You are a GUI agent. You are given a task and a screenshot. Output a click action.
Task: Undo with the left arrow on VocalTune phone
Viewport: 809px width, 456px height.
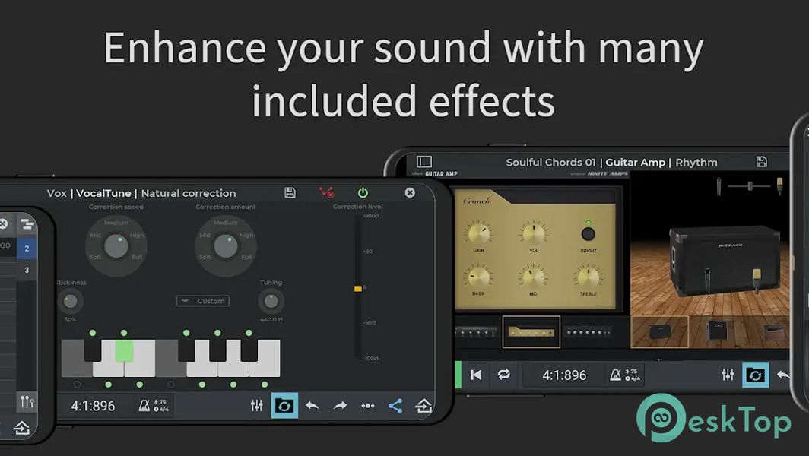coord(312,406)
